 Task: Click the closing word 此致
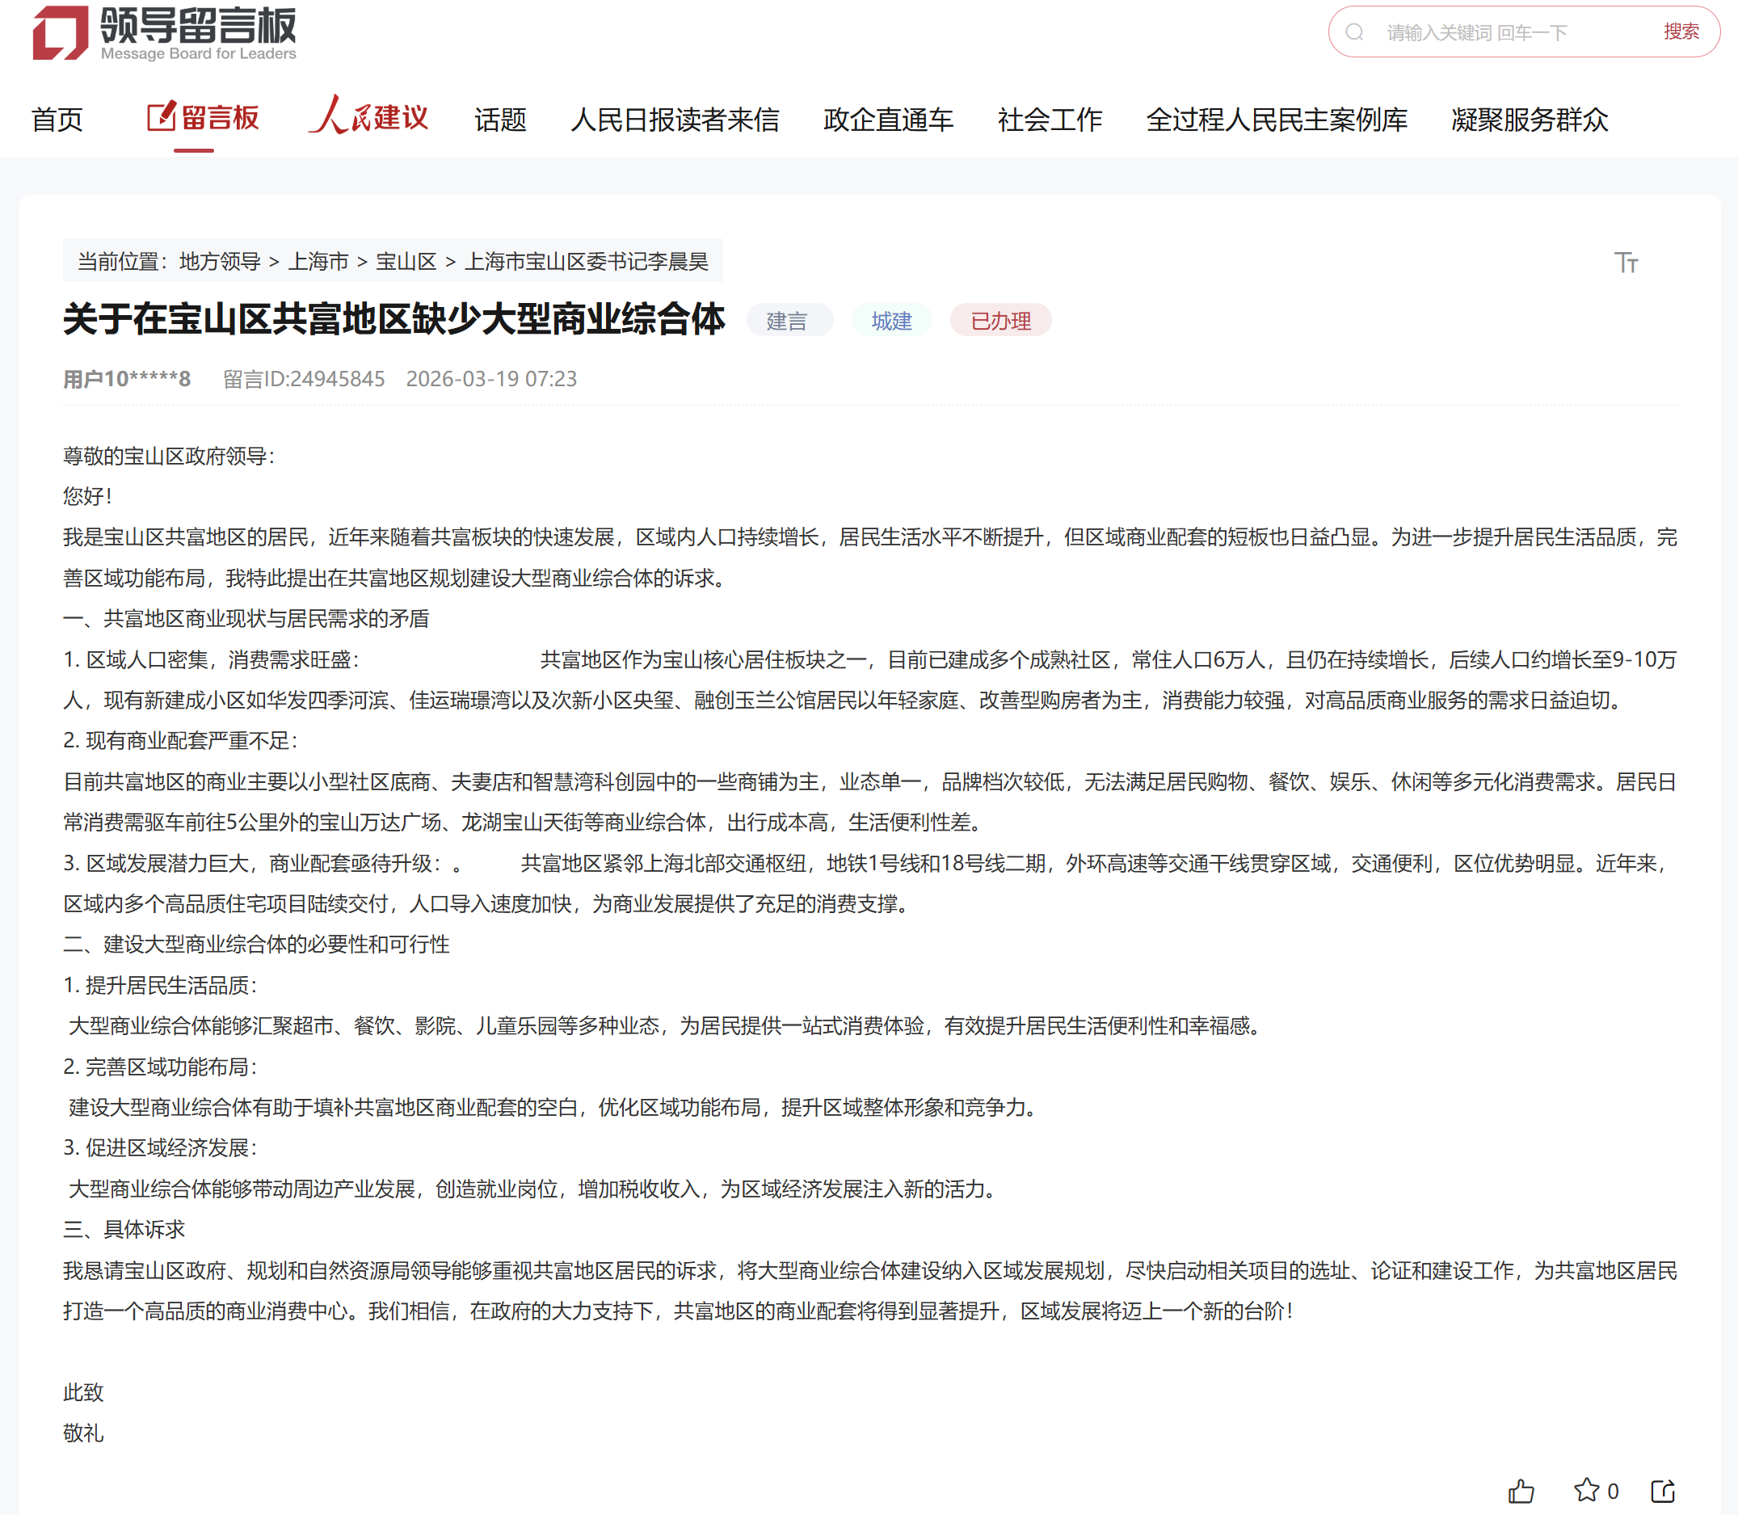(83, 1392)
